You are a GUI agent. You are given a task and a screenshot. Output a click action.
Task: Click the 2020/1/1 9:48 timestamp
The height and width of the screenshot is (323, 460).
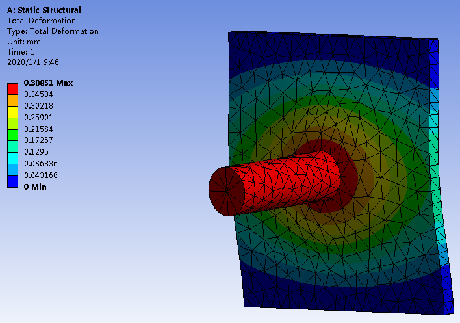[33, 62]
